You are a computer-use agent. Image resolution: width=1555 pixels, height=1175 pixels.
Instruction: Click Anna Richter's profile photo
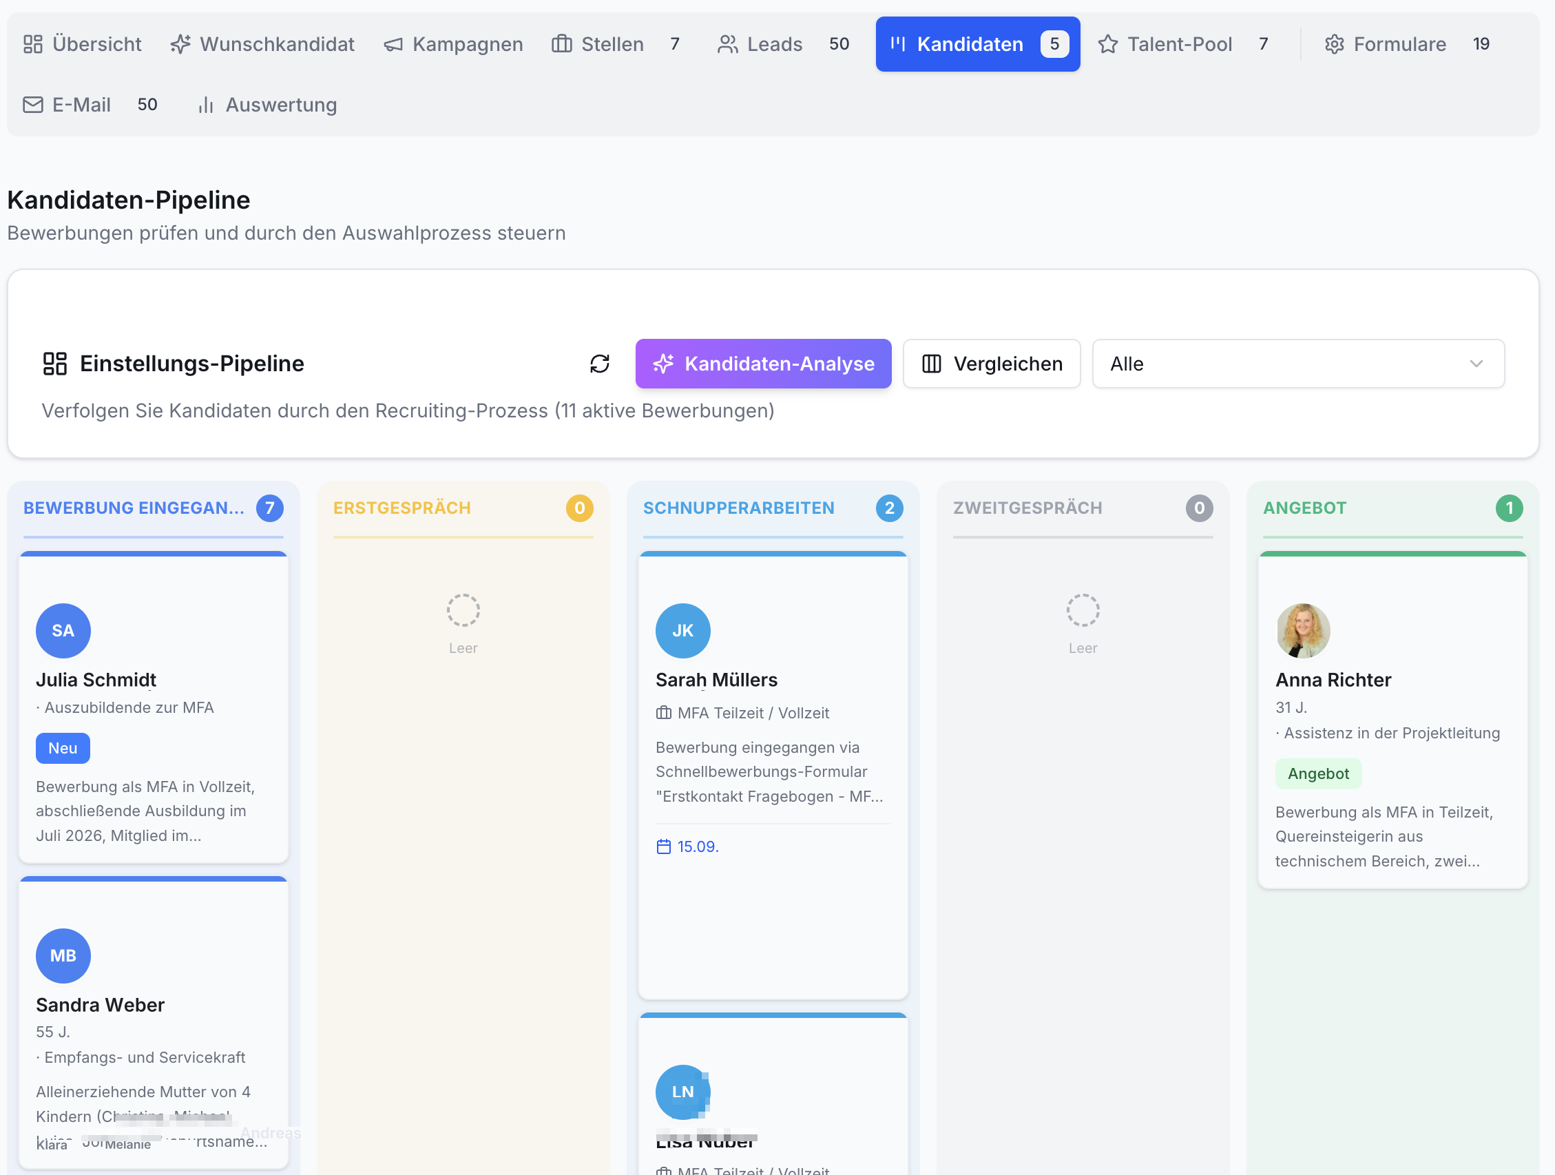coord(1303,630)
